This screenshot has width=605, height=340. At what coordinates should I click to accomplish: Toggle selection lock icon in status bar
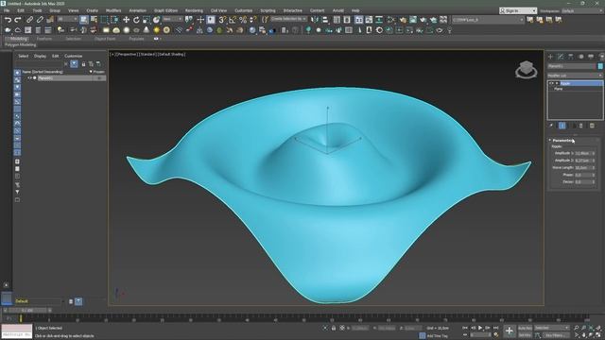(x=334, y=328)
